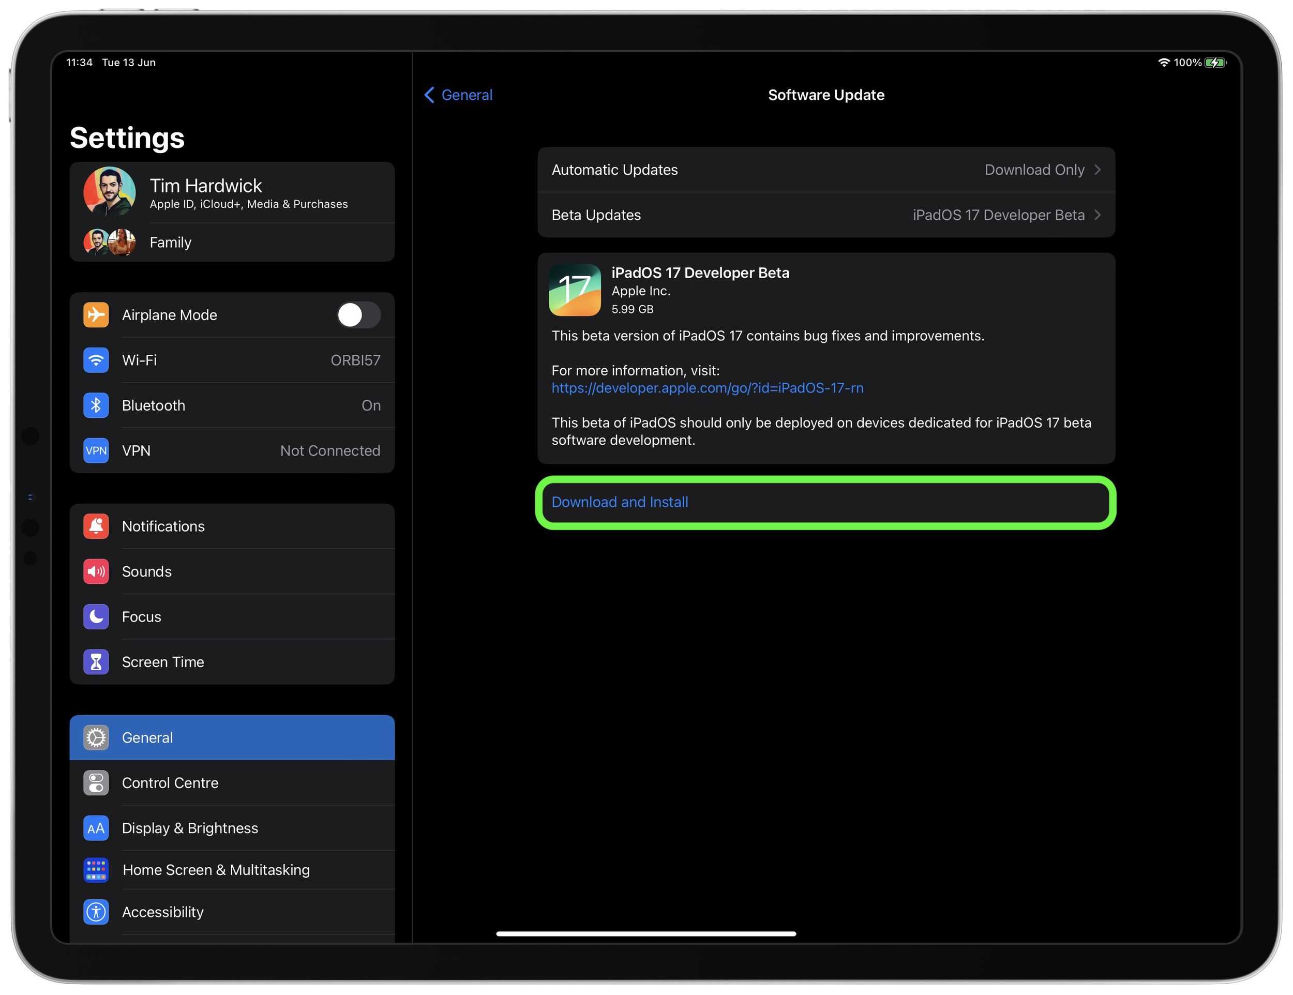The image size is (1293, 995).
Task: Tap the General gear icon
Action: (x=96, y=737)
